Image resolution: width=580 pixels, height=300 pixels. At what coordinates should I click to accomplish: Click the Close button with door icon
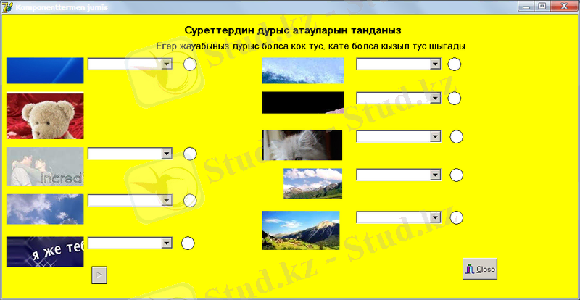(x=480, y=269)
